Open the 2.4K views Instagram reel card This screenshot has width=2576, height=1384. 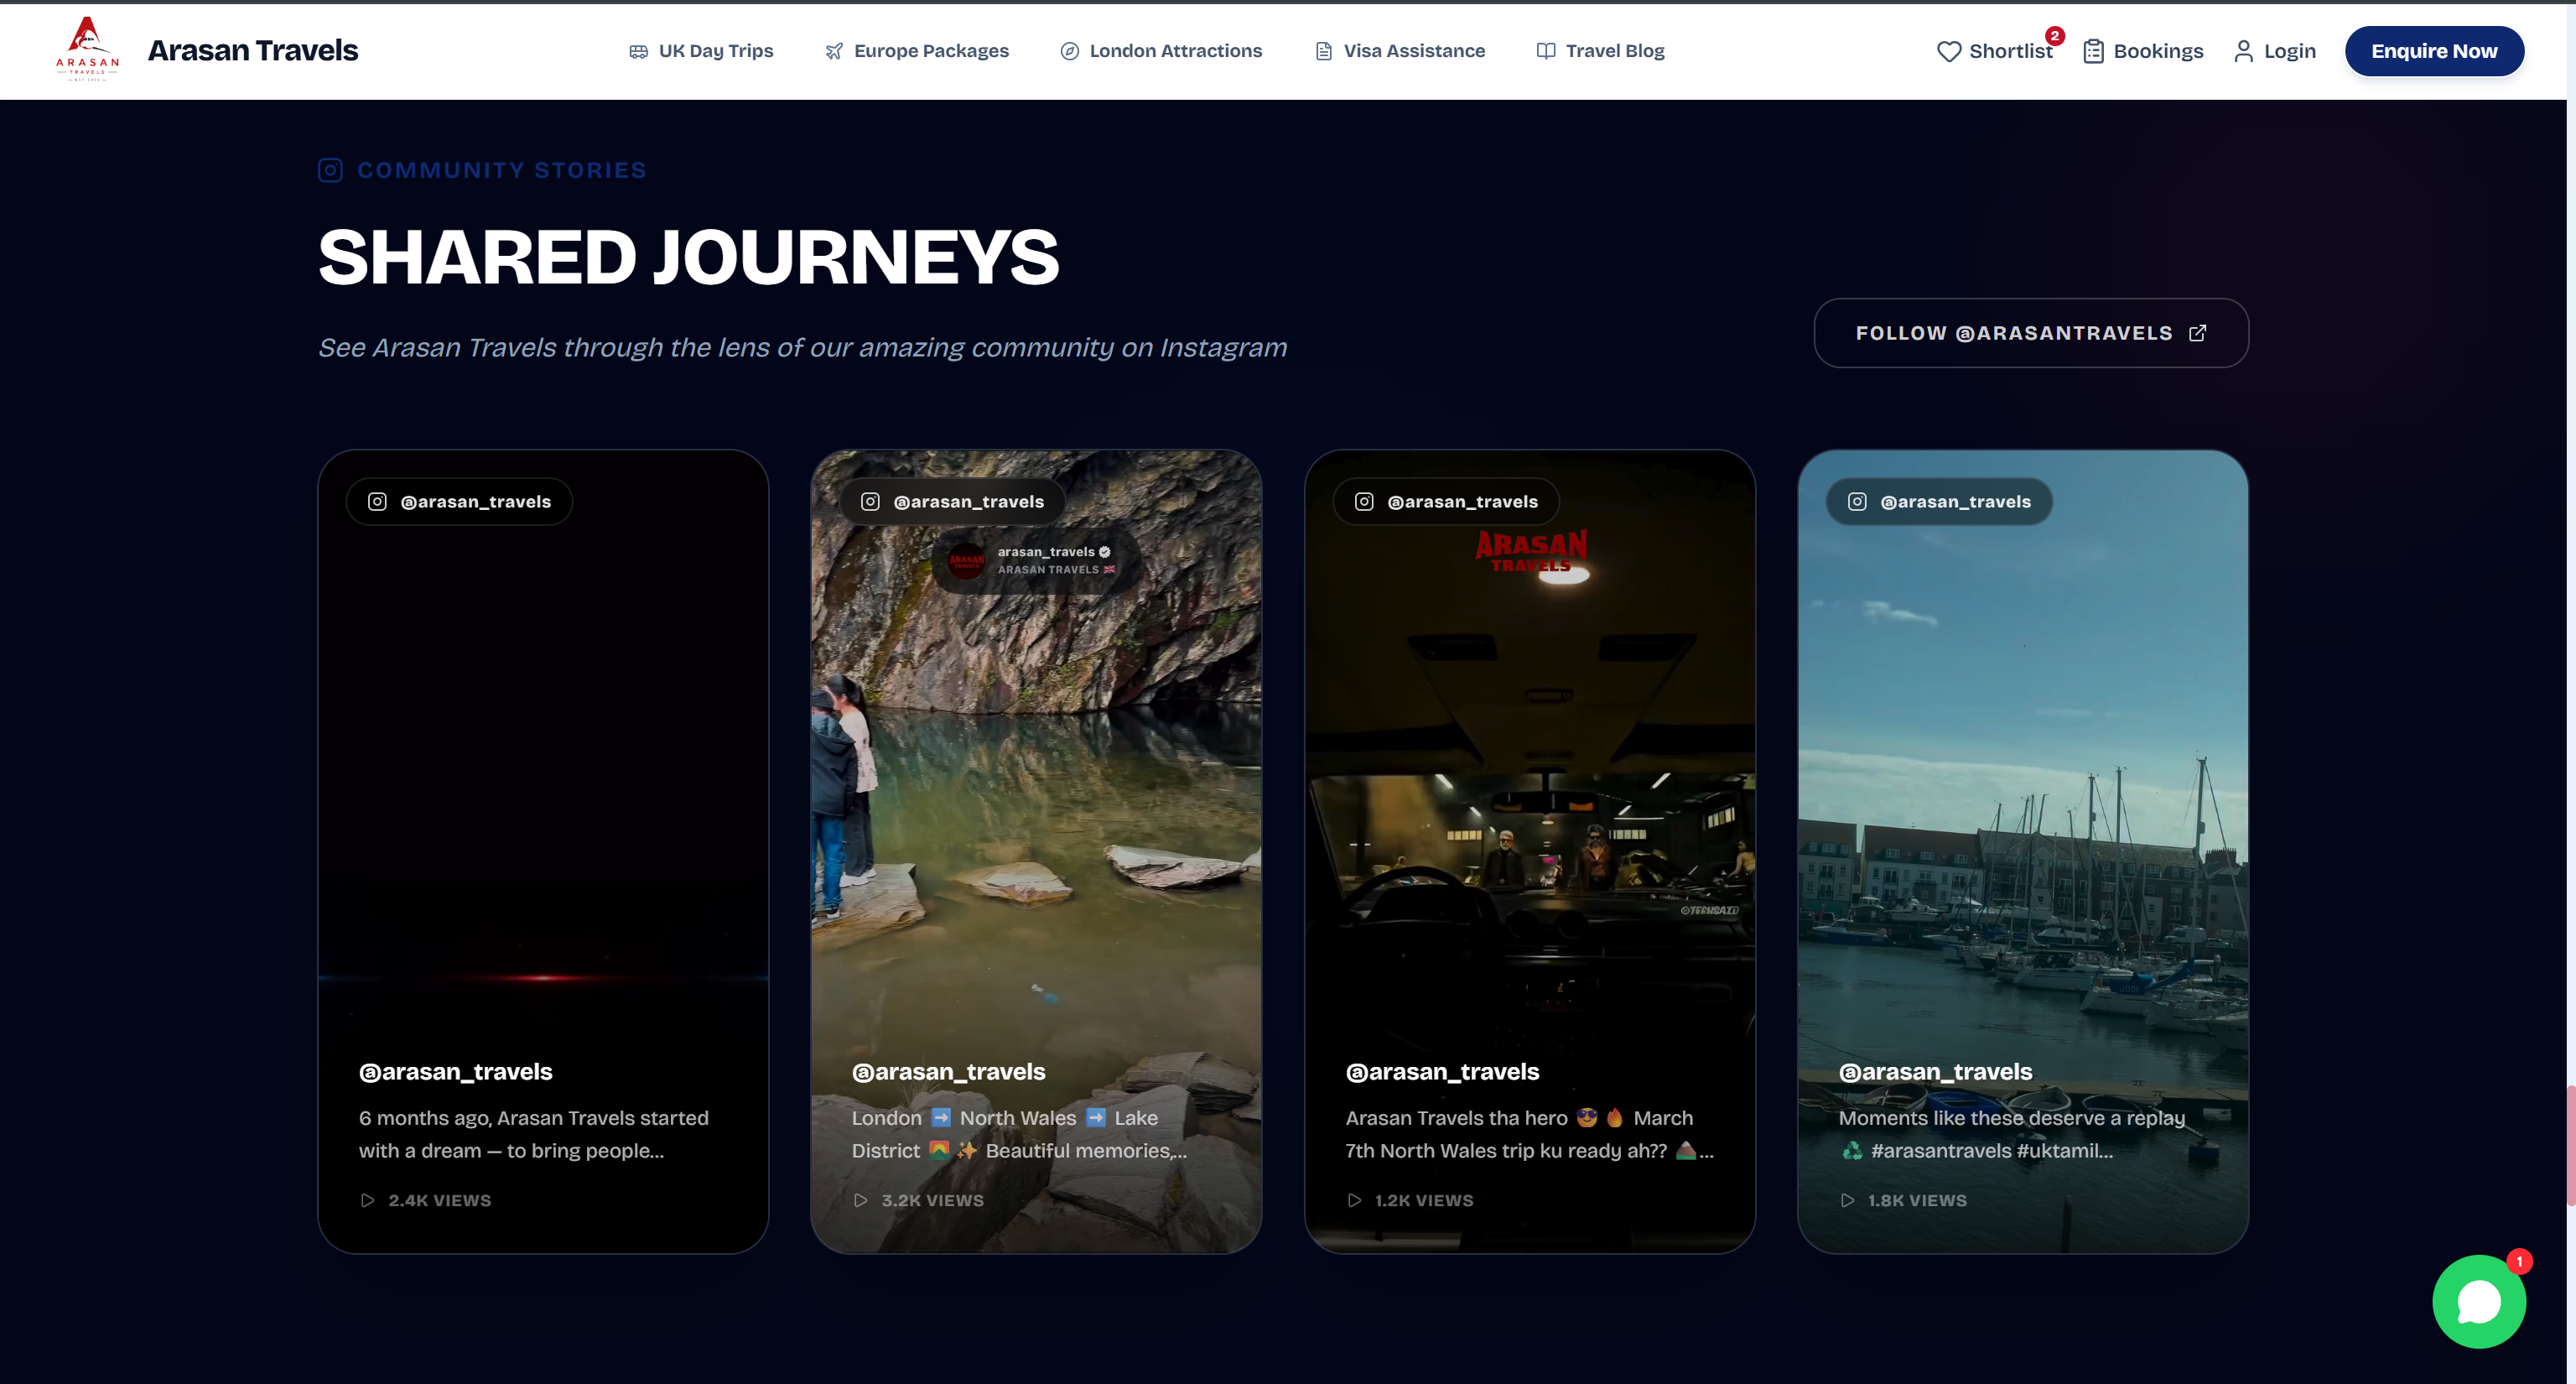click(x=543, y=851)
